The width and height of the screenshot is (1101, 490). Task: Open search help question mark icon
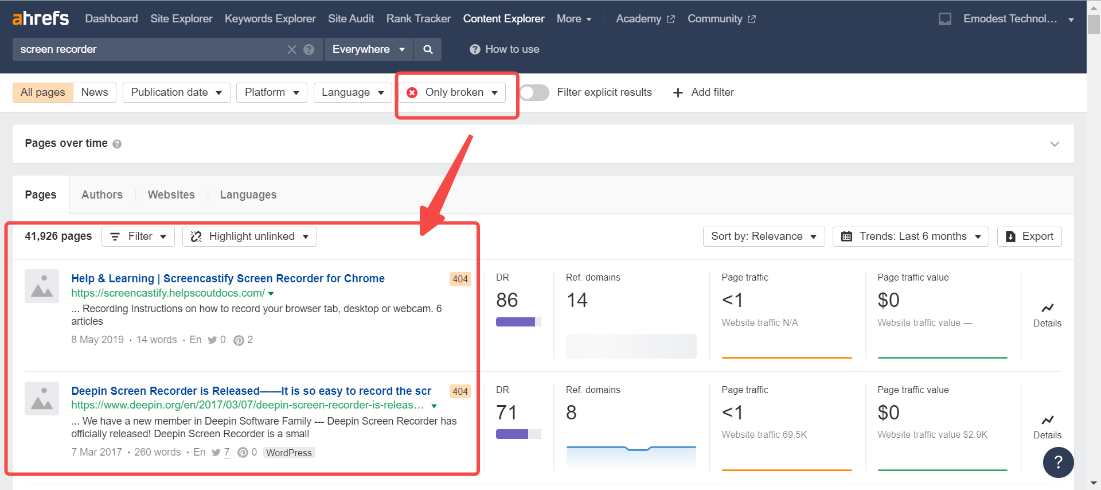coord(309,49)
